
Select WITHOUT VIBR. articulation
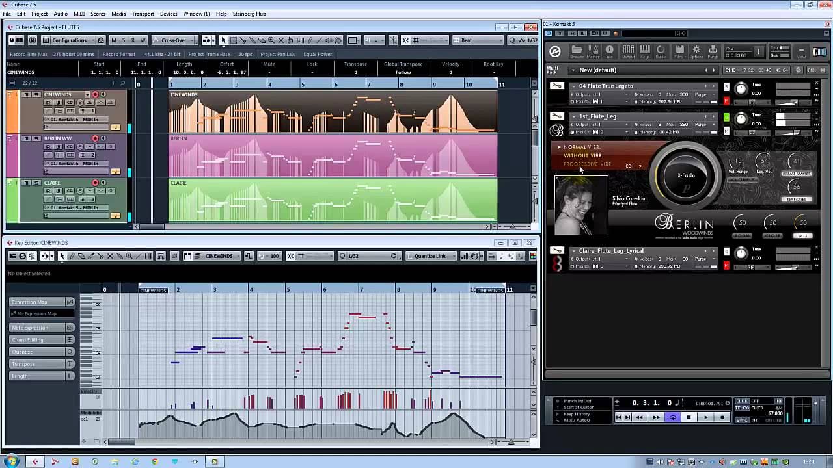(x=583, y=155)
